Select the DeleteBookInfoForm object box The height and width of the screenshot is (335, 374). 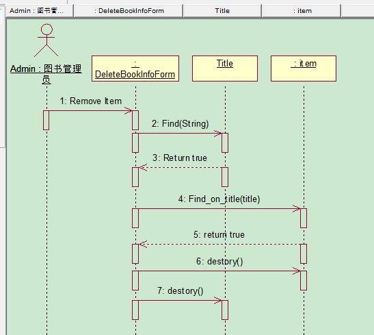[135, 69]
